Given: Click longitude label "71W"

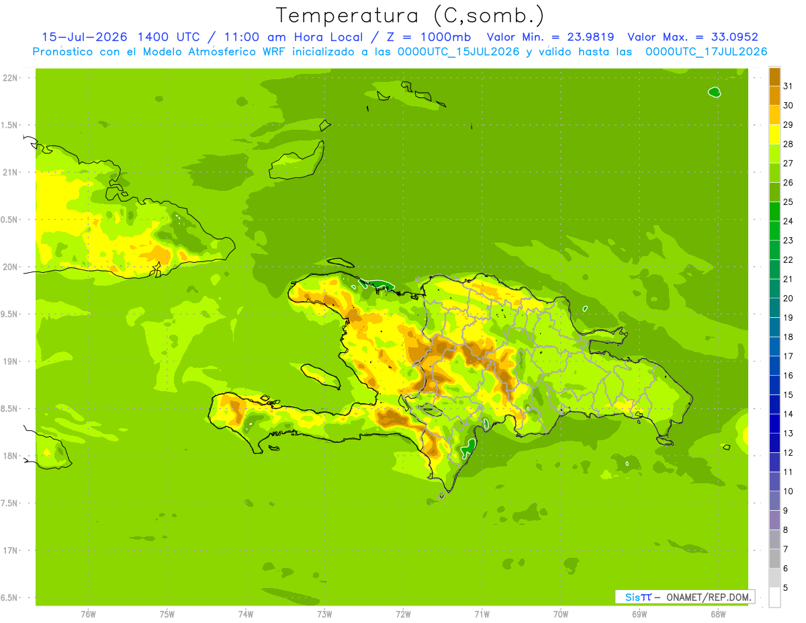Looking at the screenshot, I should coord(482,614).
